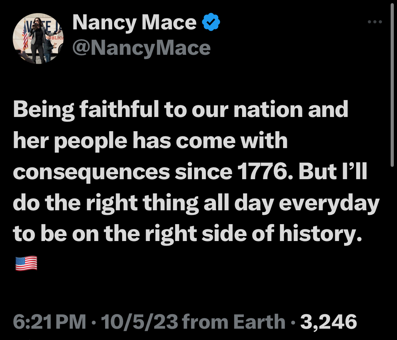Select the "from Earth" location label
The width and height of the screenshot is (397, 340).
tap(234, 322)
